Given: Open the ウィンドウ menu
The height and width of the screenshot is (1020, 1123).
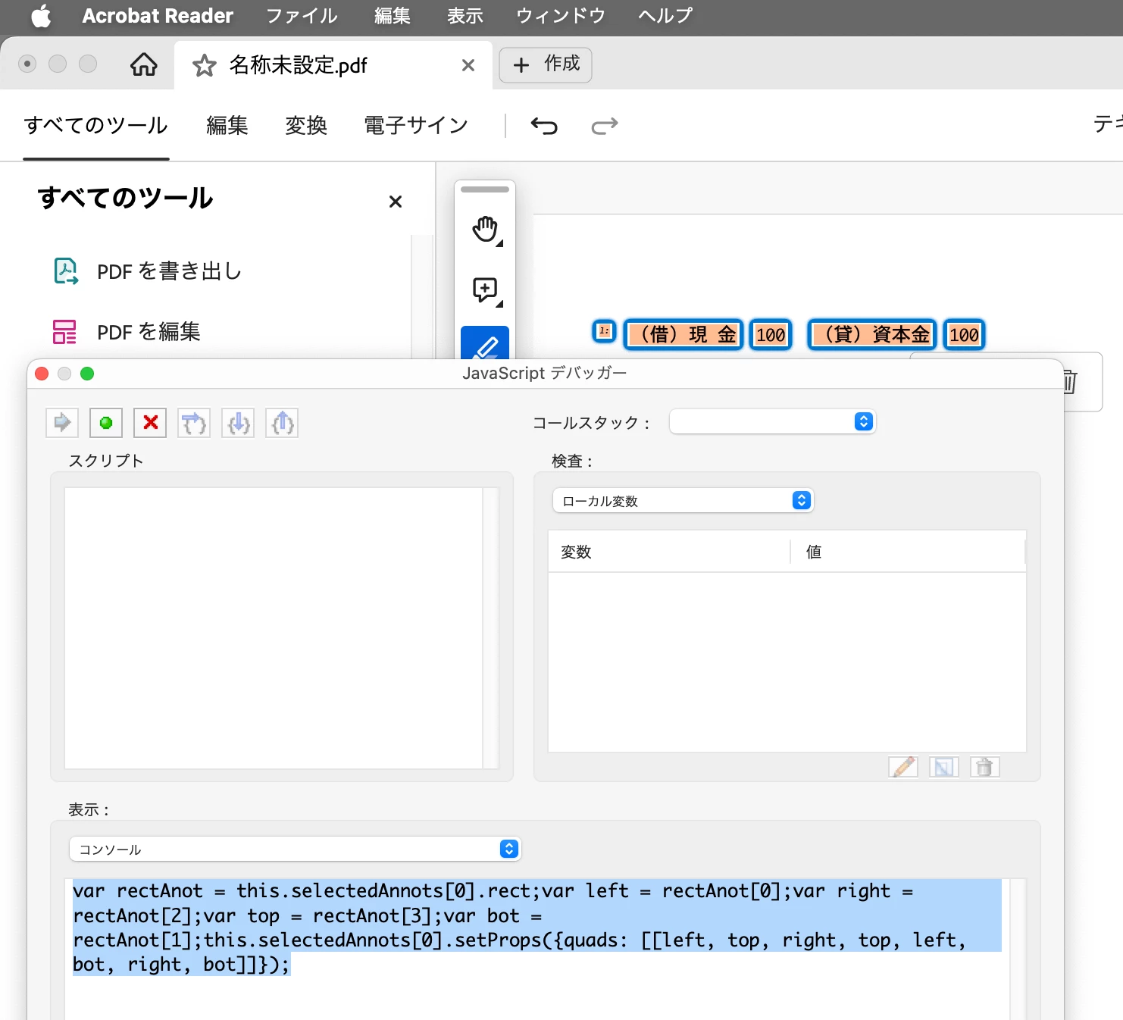Looking at the screenshot, I should point(561,16).
